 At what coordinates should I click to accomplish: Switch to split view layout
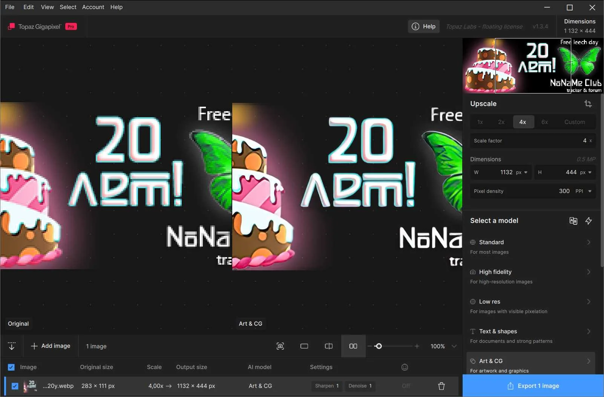tap(329, 346)
